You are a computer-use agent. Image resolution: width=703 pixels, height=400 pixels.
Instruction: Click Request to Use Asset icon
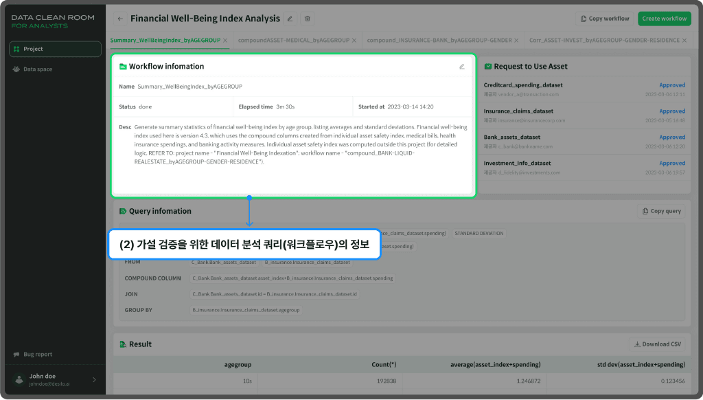pyautogui.click(x=488, y=67)
